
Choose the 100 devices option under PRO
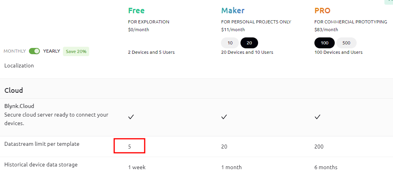coord(325,43)
